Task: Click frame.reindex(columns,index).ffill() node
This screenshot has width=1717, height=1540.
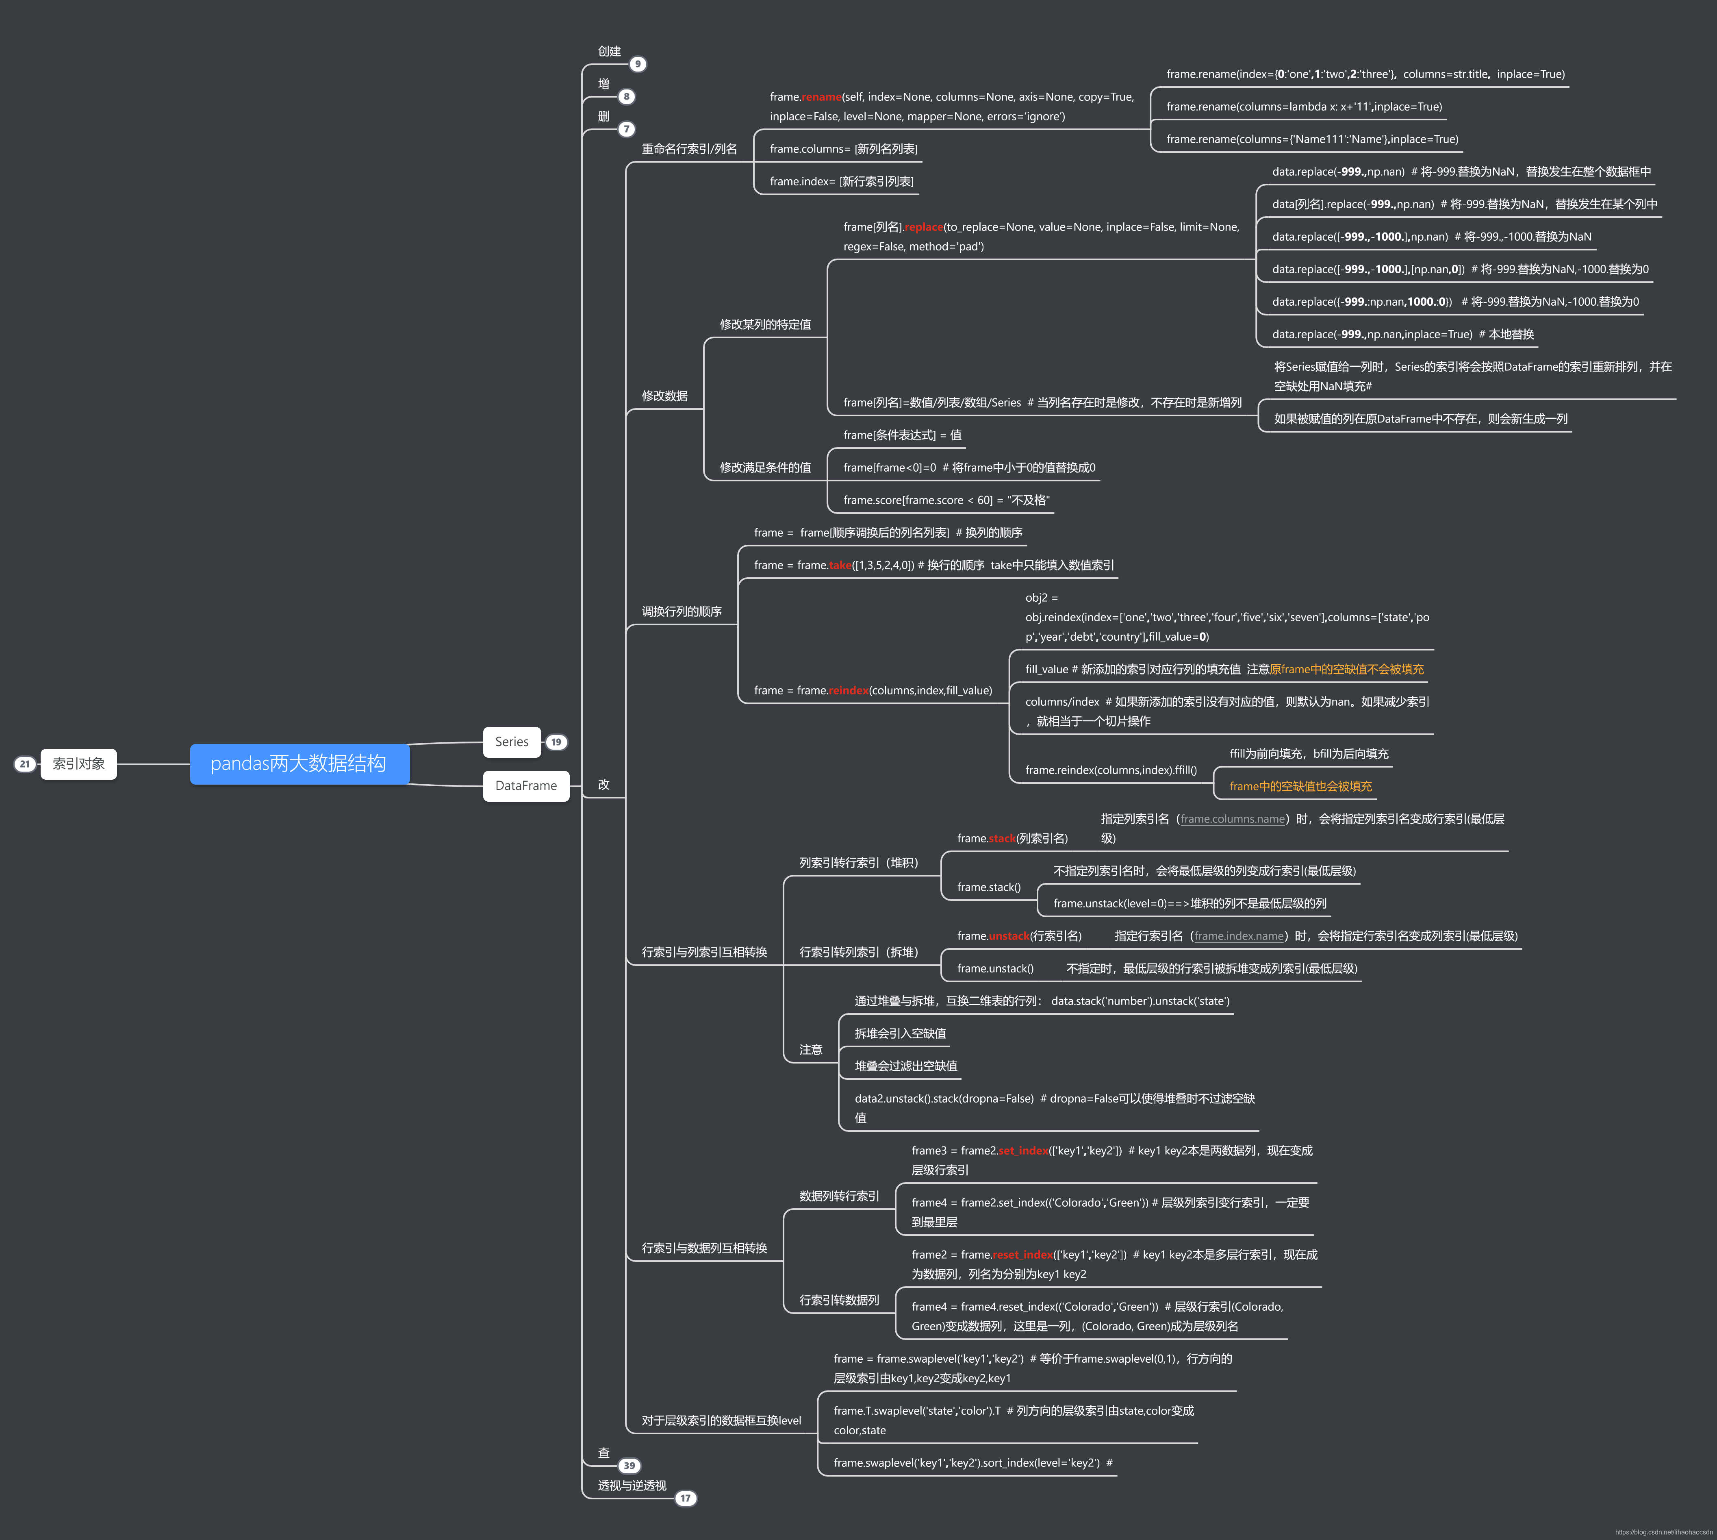Action: coord(1111,770)
